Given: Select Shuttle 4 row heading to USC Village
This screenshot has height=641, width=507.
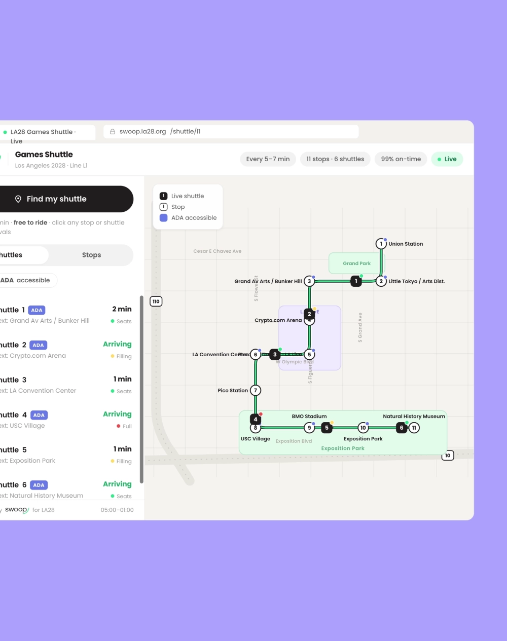Looking at the screenshot, I should click(66, 420).
